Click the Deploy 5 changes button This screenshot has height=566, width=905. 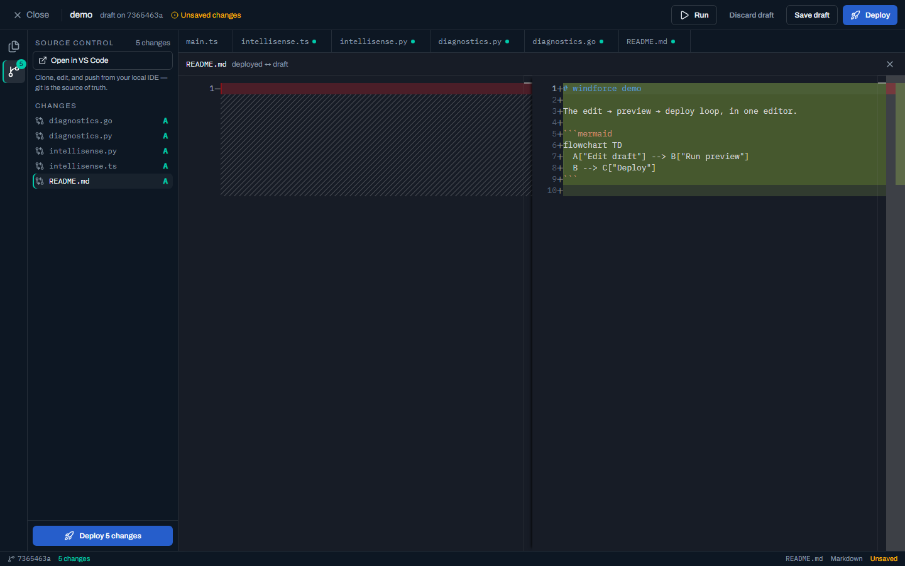click(x=102, y=536)
